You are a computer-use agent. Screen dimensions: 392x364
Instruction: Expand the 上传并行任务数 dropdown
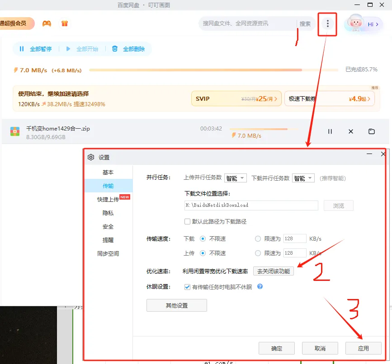(235, 178)
